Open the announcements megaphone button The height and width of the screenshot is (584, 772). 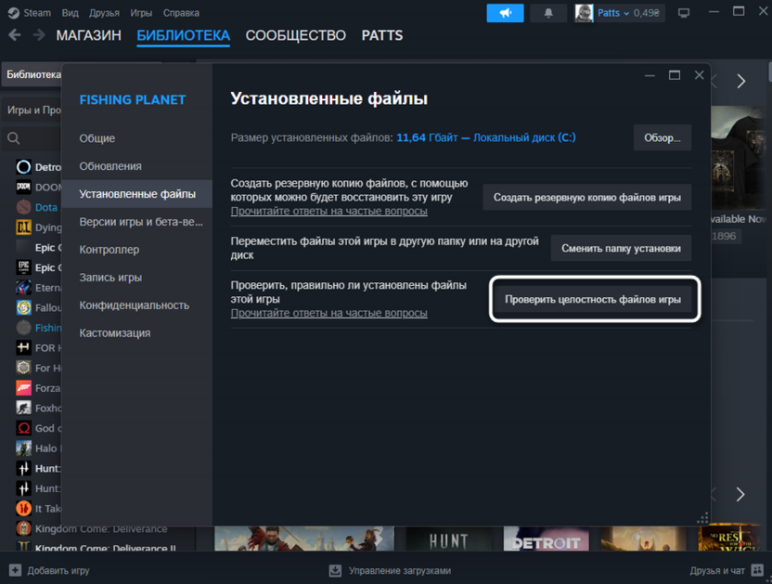tap(505, 13)
